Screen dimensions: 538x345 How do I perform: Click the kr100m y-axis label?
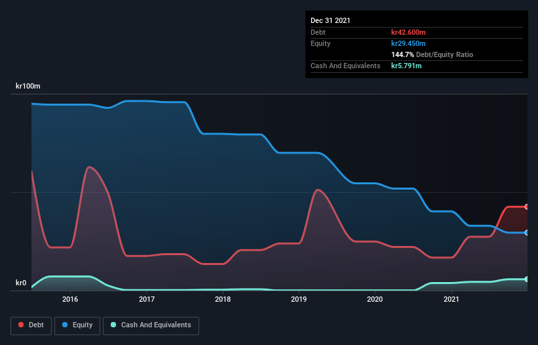(28, 86)
